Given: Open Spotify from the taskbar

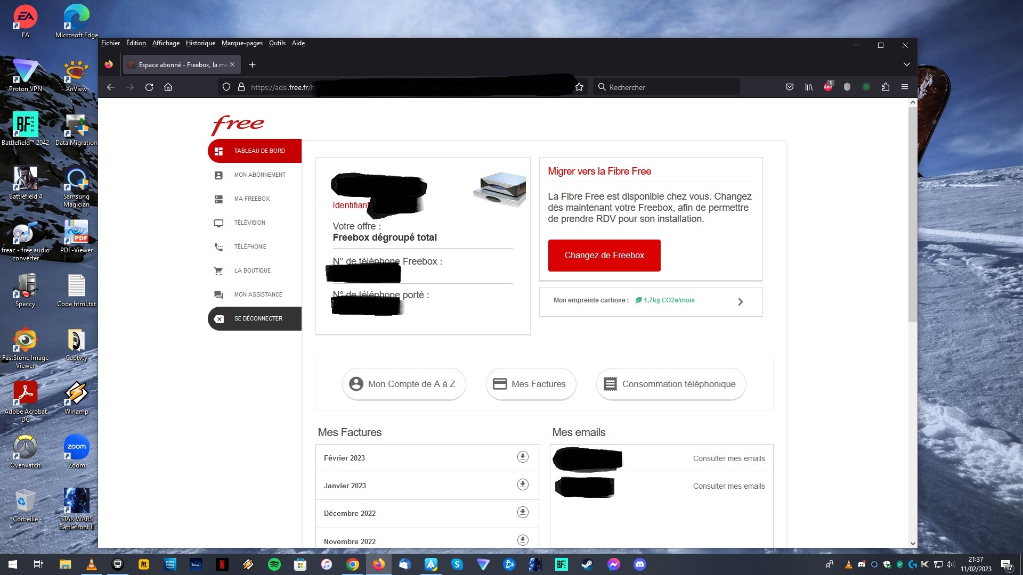Looking at the screenshot, I should [274, 564].
